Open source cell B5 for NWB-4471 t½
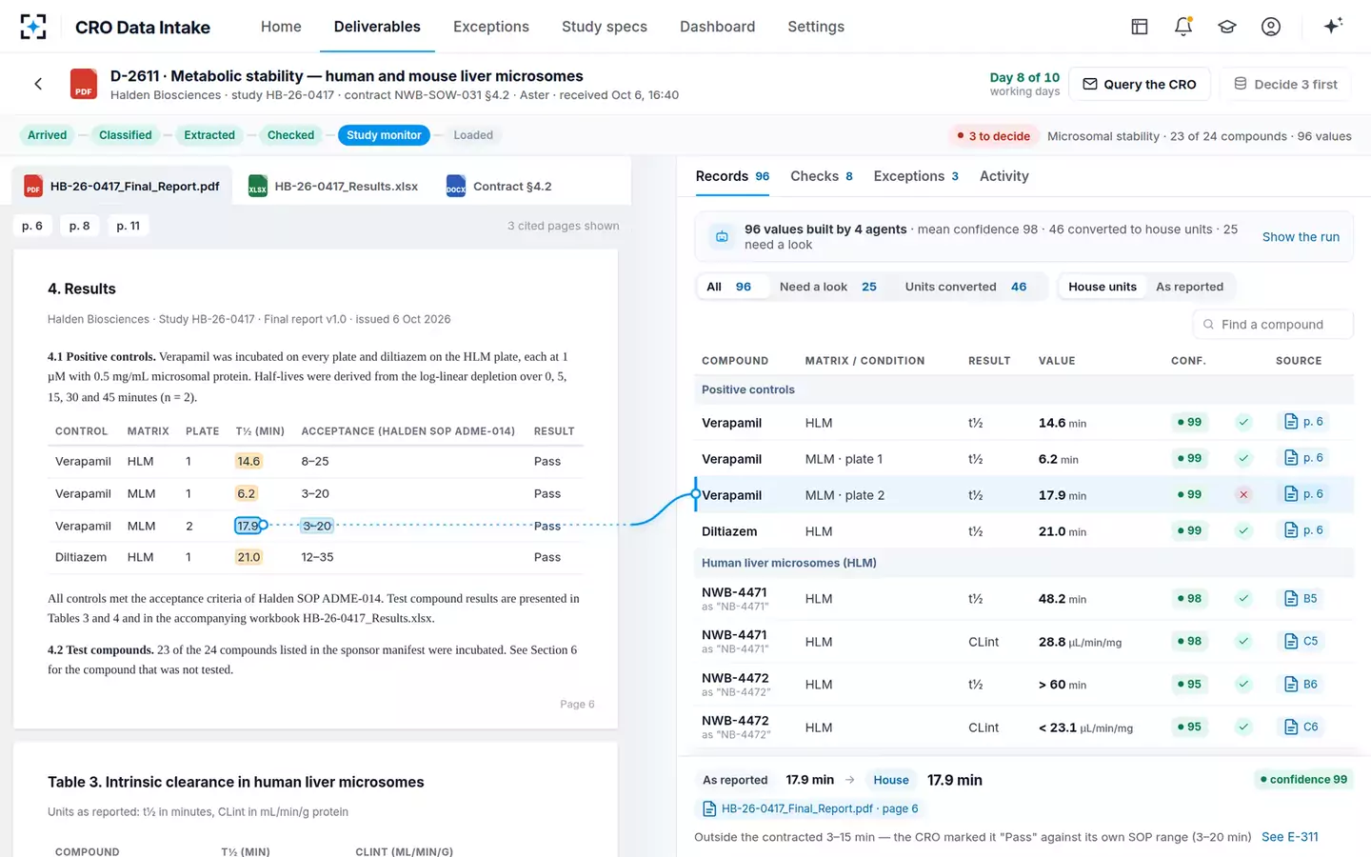The image size is (1371, 857). [x=1301, y=598]
